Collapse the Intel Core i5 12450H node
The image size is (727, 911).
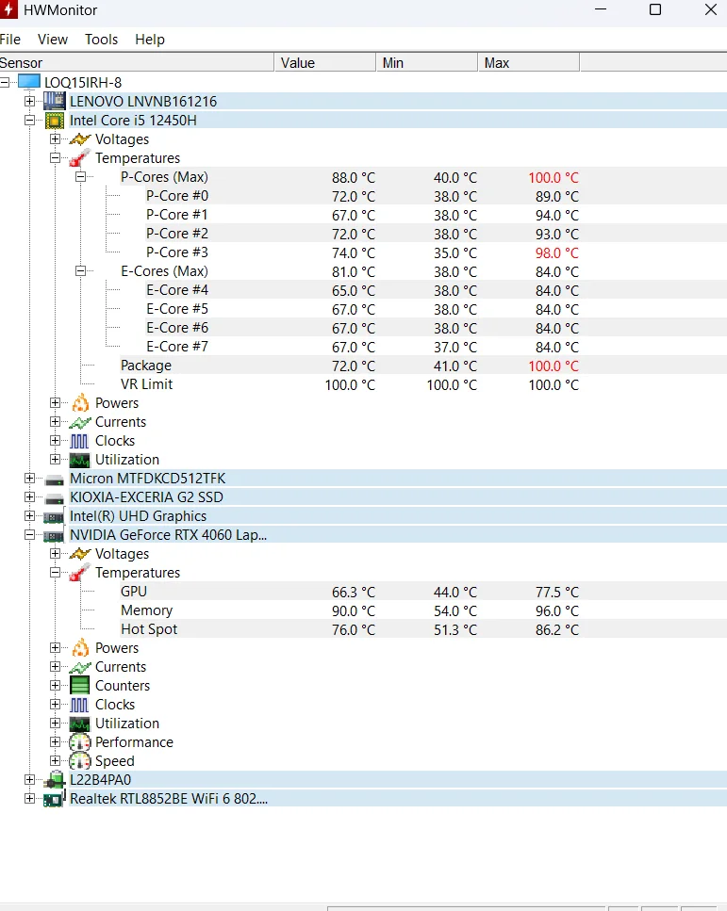[29, 121]
